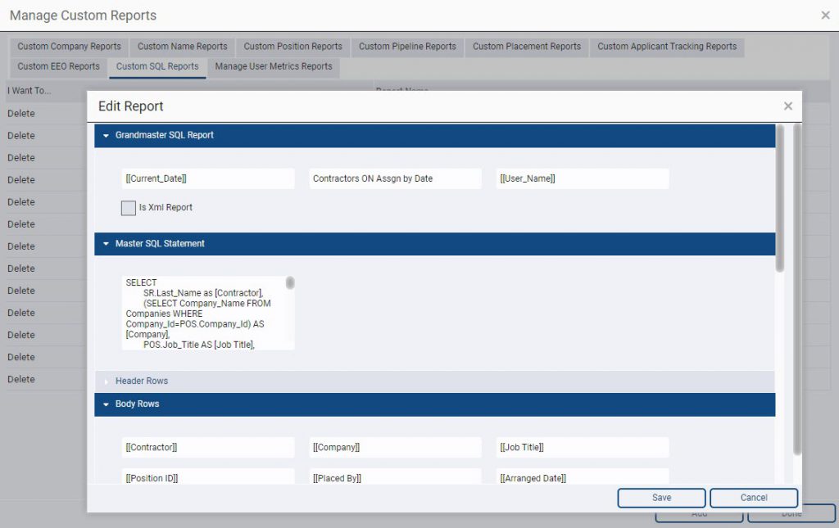Save the edited report
The width and height of the screenshot is (839, 528).
tap(661, 498)
